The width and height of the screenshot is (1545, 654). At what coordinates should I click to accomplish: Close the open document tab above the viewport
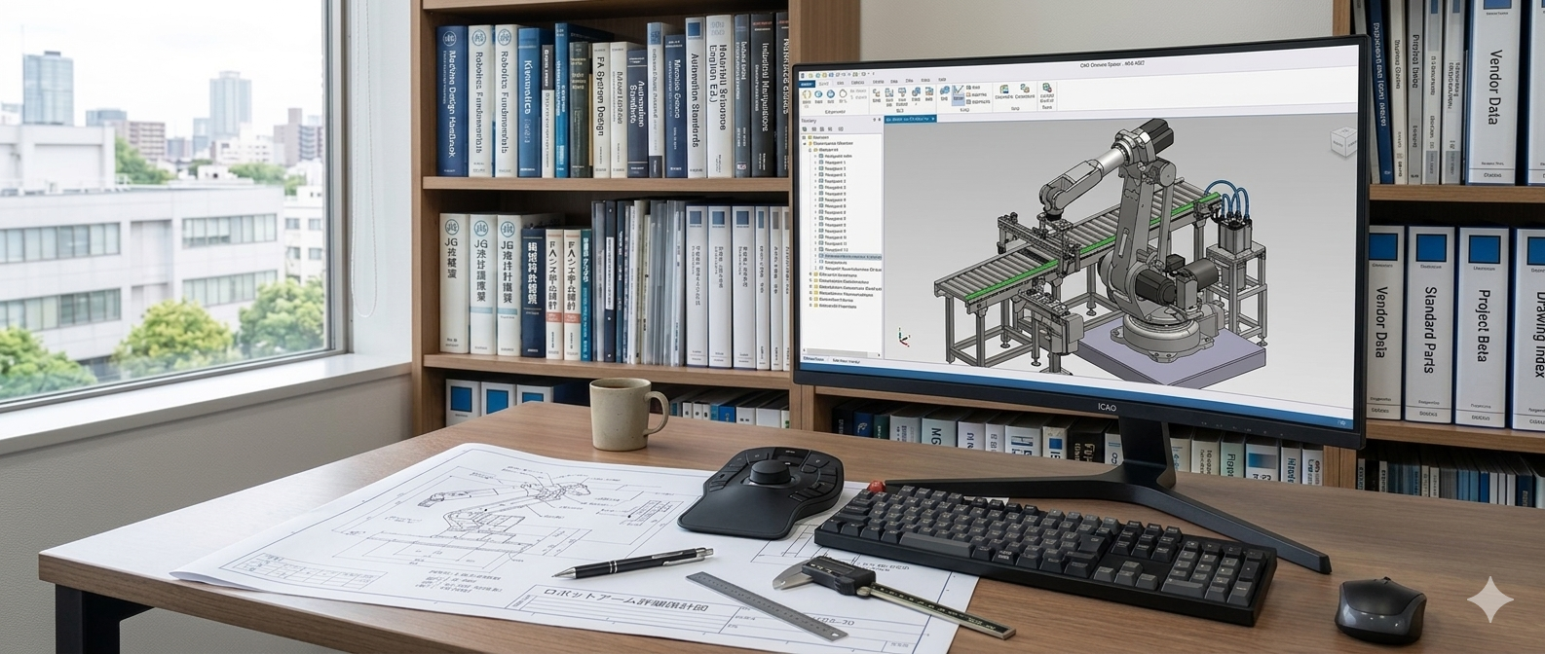point(931,119)
